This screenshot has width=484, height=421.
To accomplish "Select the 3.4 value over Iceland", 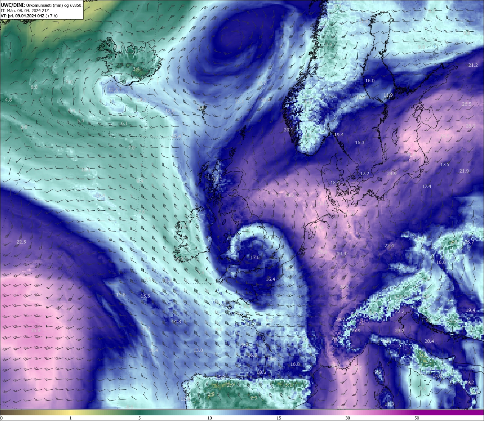I will pos(136,69).
